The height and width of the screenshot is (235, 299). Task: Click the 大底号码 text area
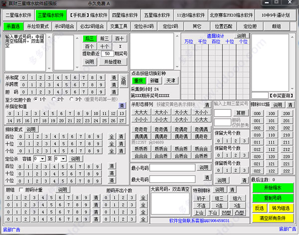coord(170,204)
